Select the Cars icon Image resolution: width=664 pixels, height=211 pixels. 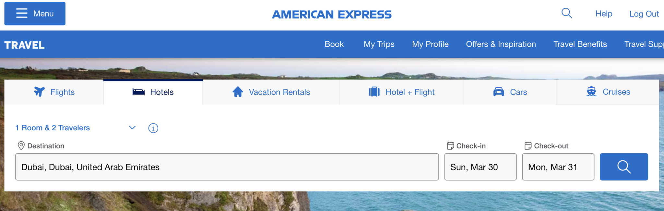(x=499, y=92)
